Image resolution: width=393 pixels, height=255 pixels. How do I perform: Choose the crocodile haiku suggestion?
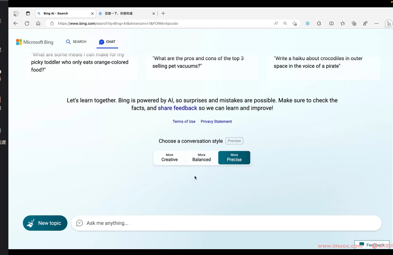324,66
